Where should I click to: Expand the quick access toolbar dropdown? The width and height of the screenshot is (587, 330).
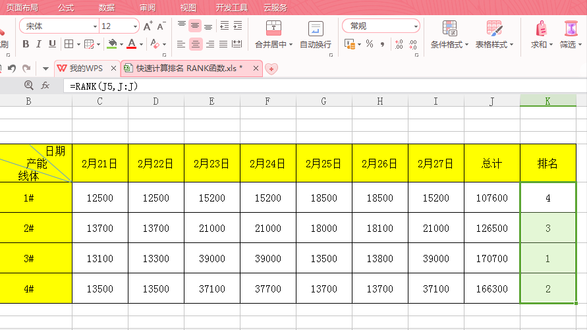tap(45, 69)
